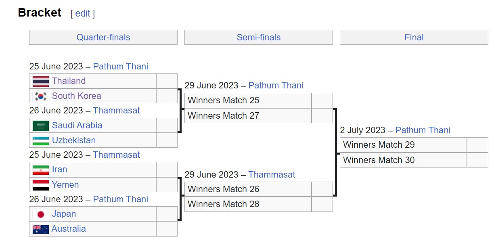Open the Australia team link
This screenshot has height=245, width=496.
pos(69,229)
